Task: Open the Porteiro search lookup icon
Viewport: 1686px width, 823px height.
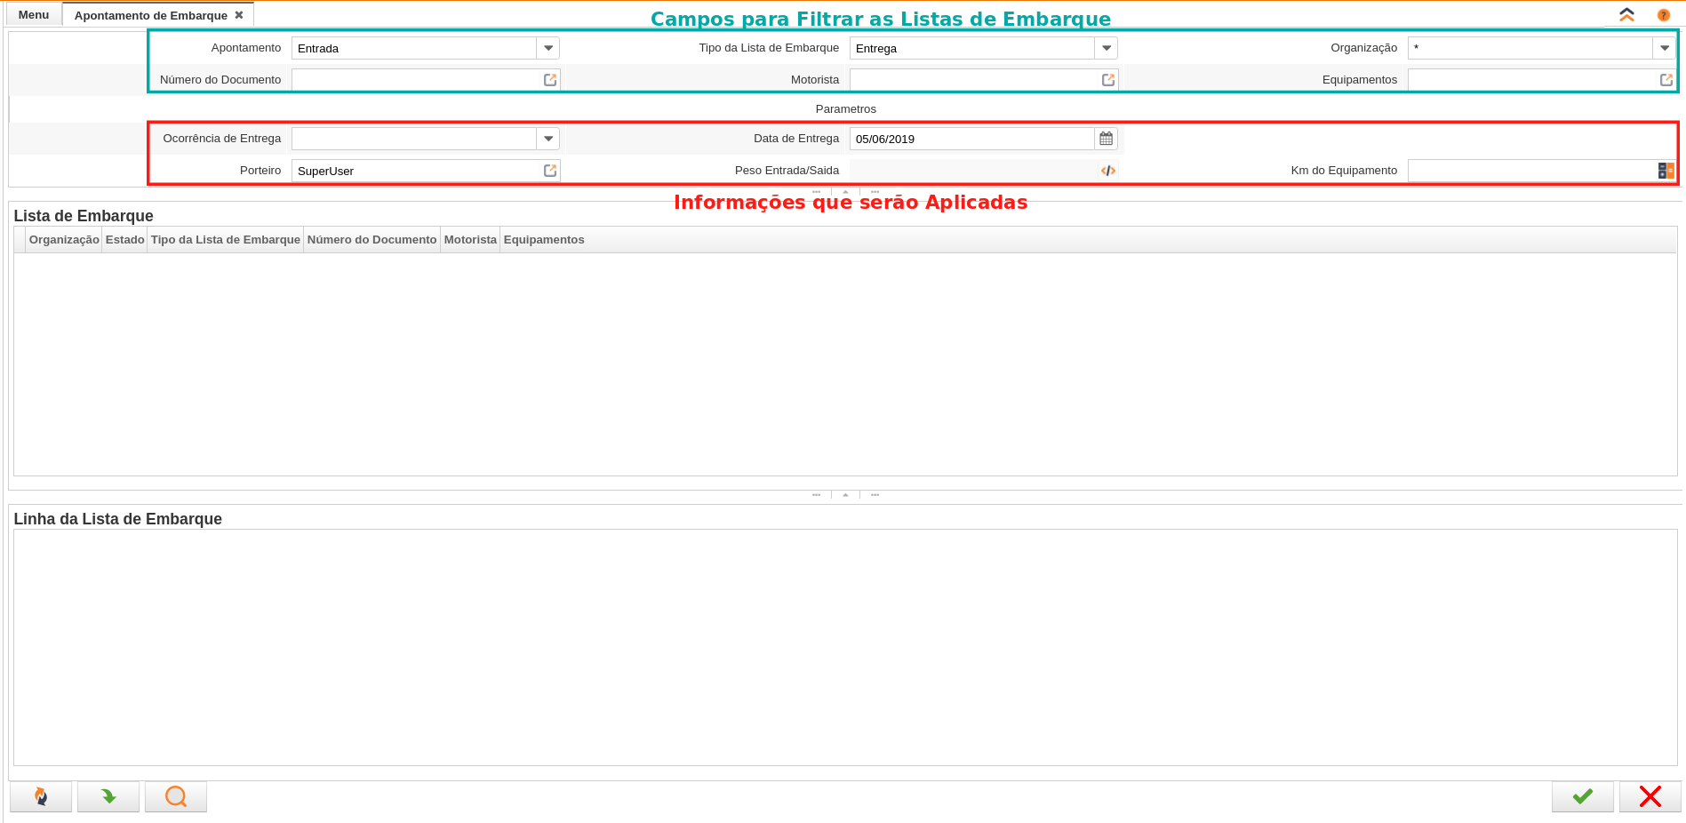Action: 549,170
